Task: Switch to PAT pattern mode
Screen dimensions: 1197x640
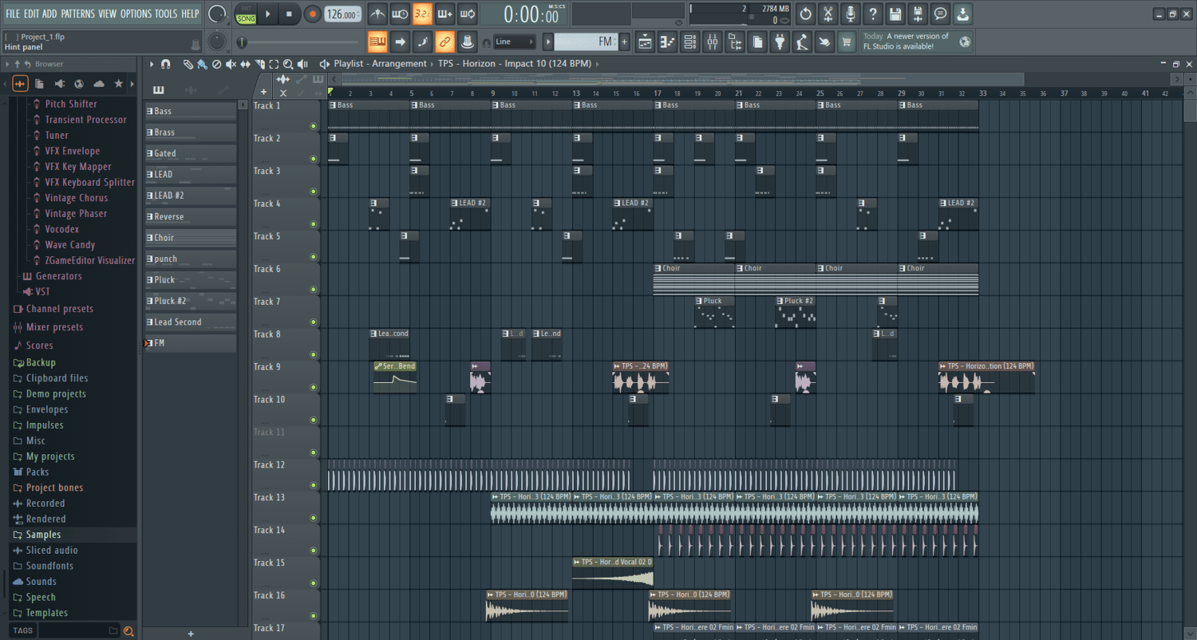Action: point(246,9)
